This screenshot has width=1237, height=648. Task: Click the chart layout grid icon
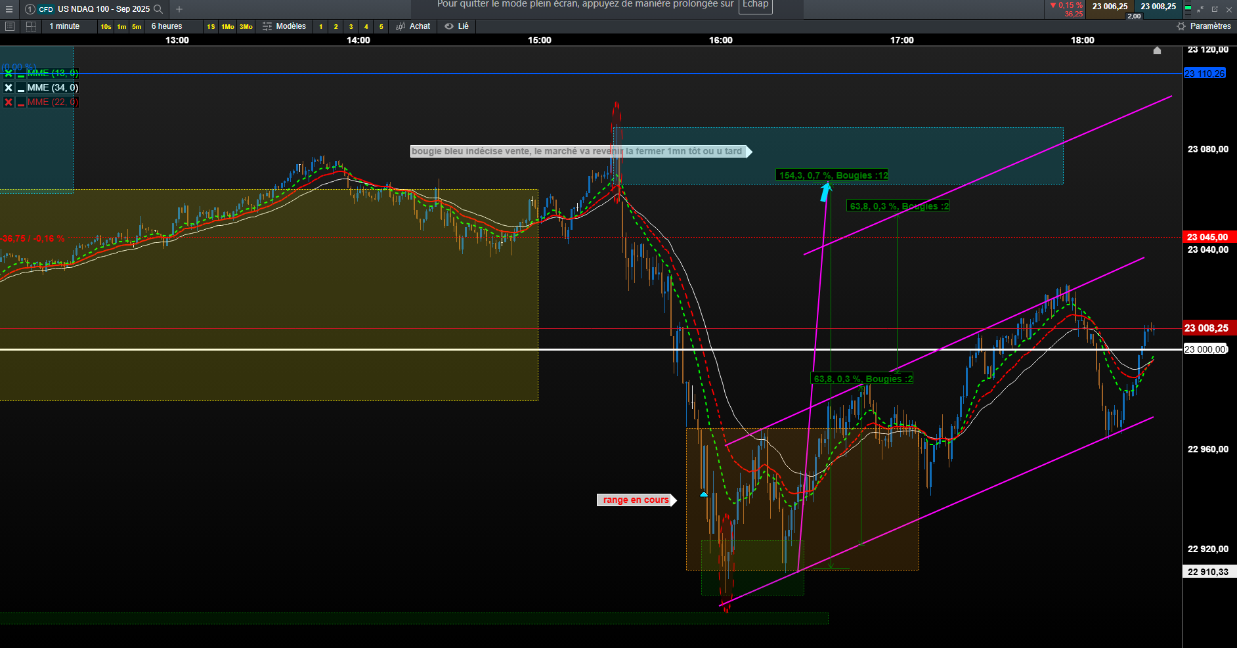[31, 26]
